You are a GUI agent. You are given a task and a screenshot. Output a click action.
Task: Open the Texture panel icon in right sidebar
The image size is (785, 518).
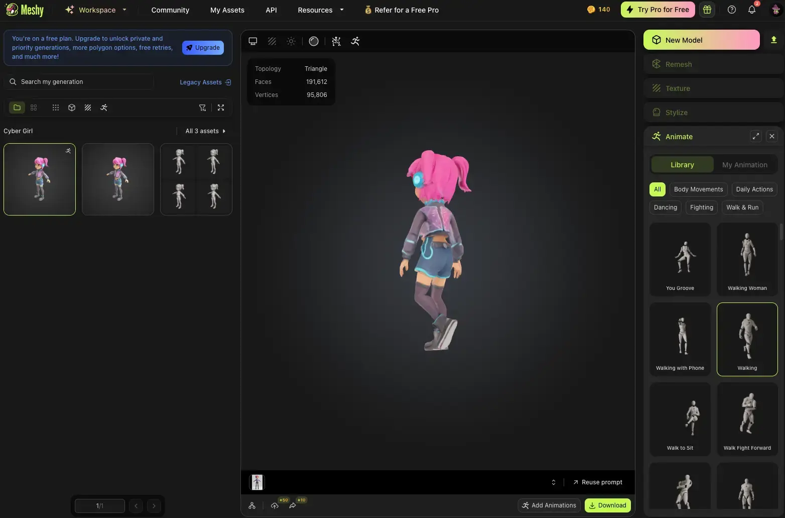pyautogui.click(x=657, y=88)
